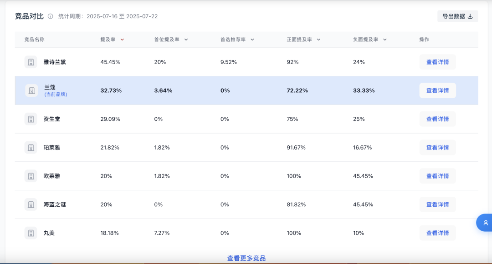Open 查看详情 for 海蓝之谜
492x264 pixels.
(437, 204)
